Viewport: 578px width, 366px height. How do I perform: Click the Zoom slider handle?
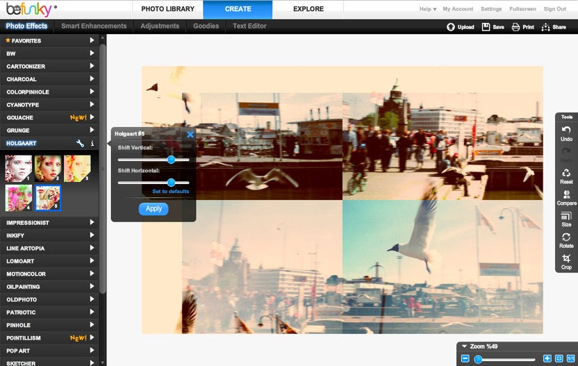[478, 359]
